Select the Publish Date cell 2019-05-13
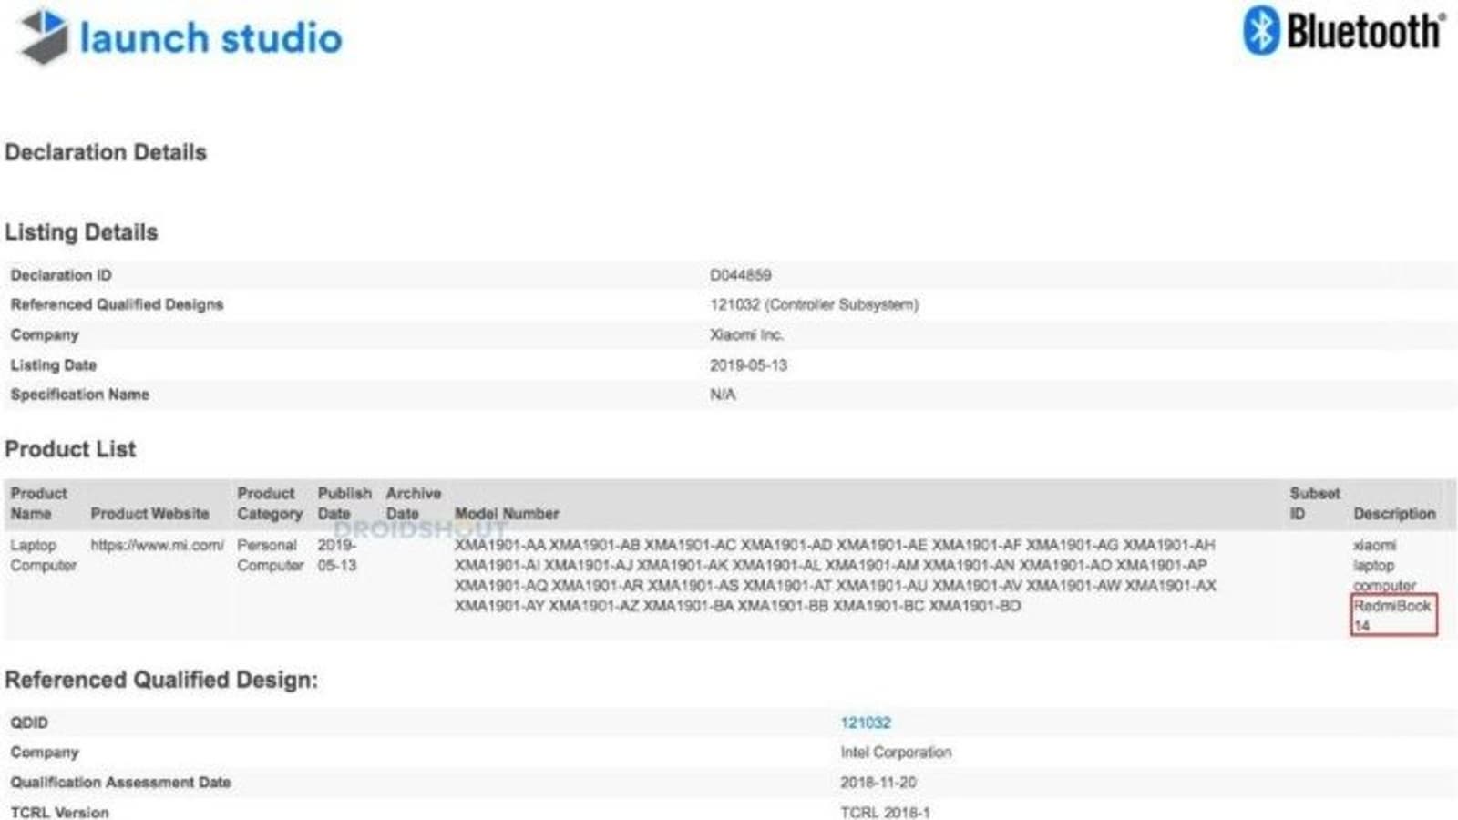The height and width of the screenshot is (820, 1458). click(337, 555)
